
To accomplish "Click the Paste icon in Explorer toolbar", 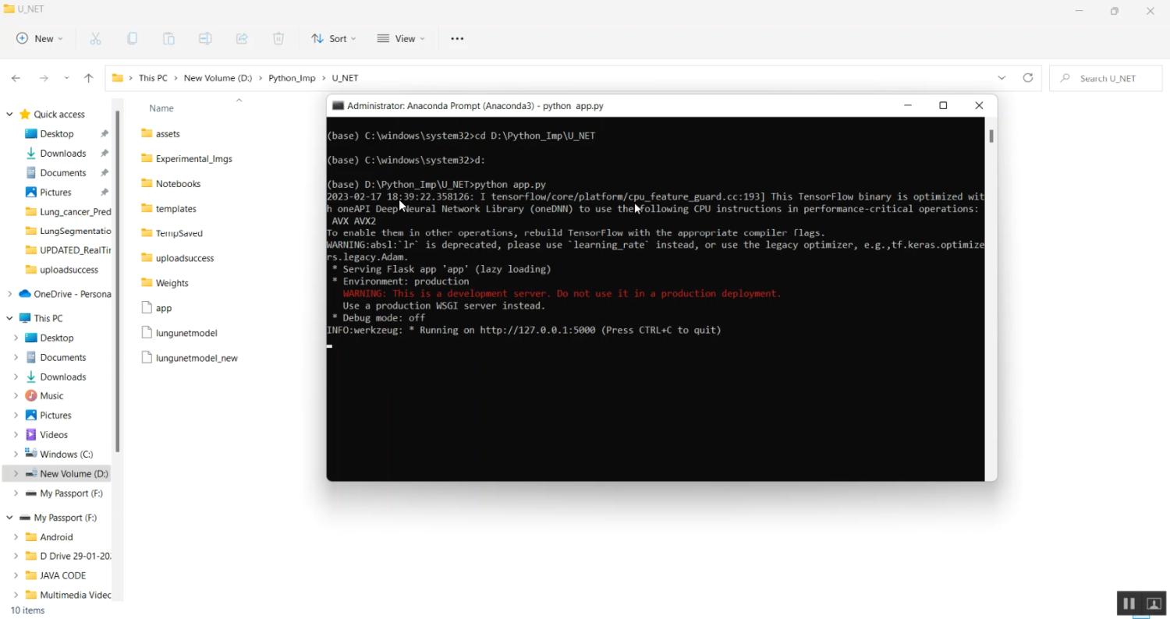I will pos(168,38).
